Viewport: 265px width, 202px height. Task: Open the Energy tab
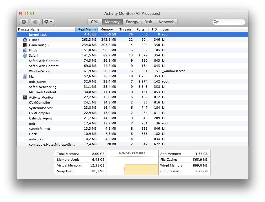132,22
